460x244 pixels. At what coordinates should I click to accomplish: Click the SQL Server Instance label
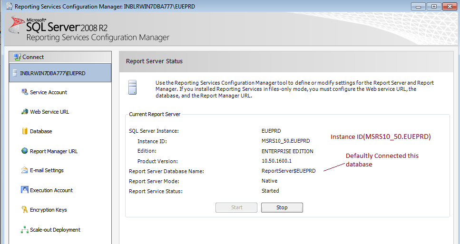[x=154, y=131]
